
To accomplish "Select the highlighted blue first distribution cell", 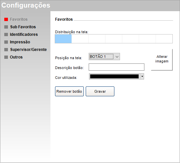I will [63, 39].
